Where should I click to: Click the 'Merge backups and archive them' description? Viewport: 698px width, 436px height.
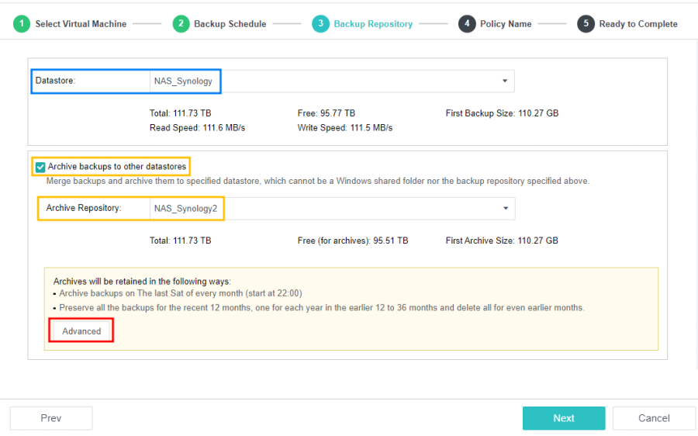point(318,181)
